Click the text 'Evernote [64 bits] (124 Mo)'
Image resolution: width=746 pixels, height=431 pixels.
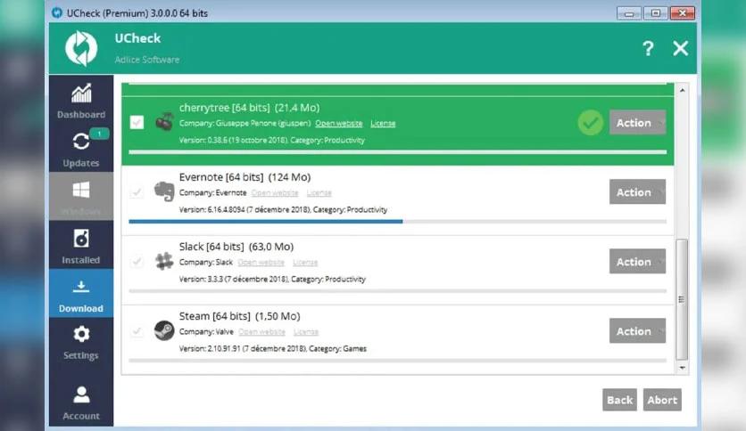point(245,177)
